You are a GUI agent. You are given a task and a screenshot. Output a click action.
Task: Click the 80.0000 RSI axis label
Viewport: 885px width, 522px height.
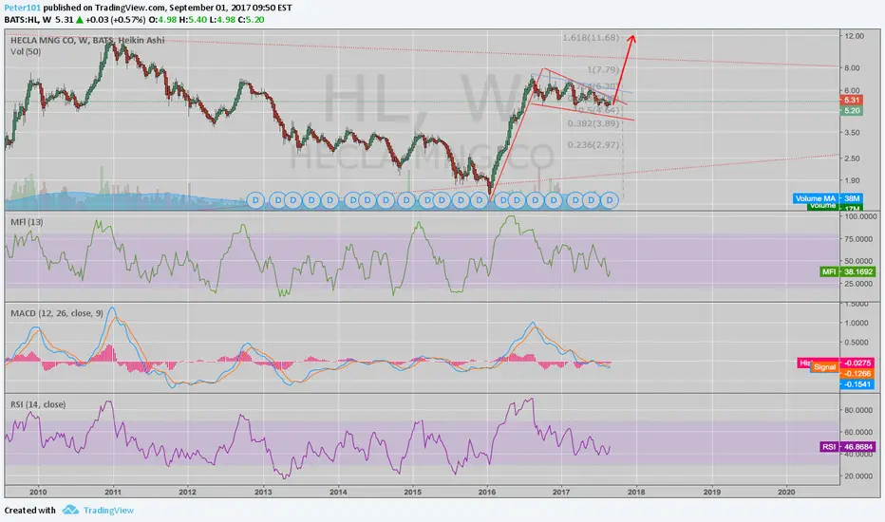pyautogui.click(x=857, y=410)
